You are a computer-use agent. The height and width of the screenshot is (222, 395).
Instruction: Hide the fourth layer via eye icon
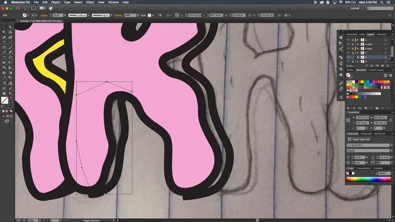tap(348, 53)
